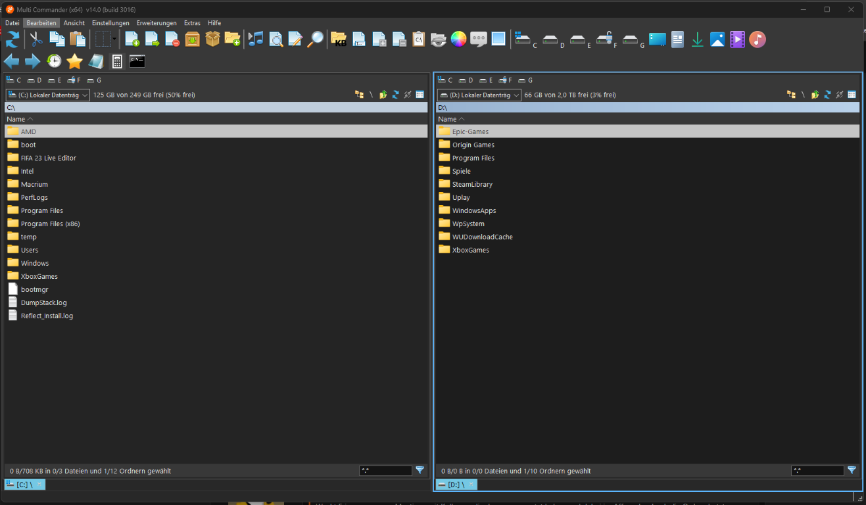The height and width of the screenshot is (505, 866).
Task: Open the Datei menu
Action: (12, 23)
